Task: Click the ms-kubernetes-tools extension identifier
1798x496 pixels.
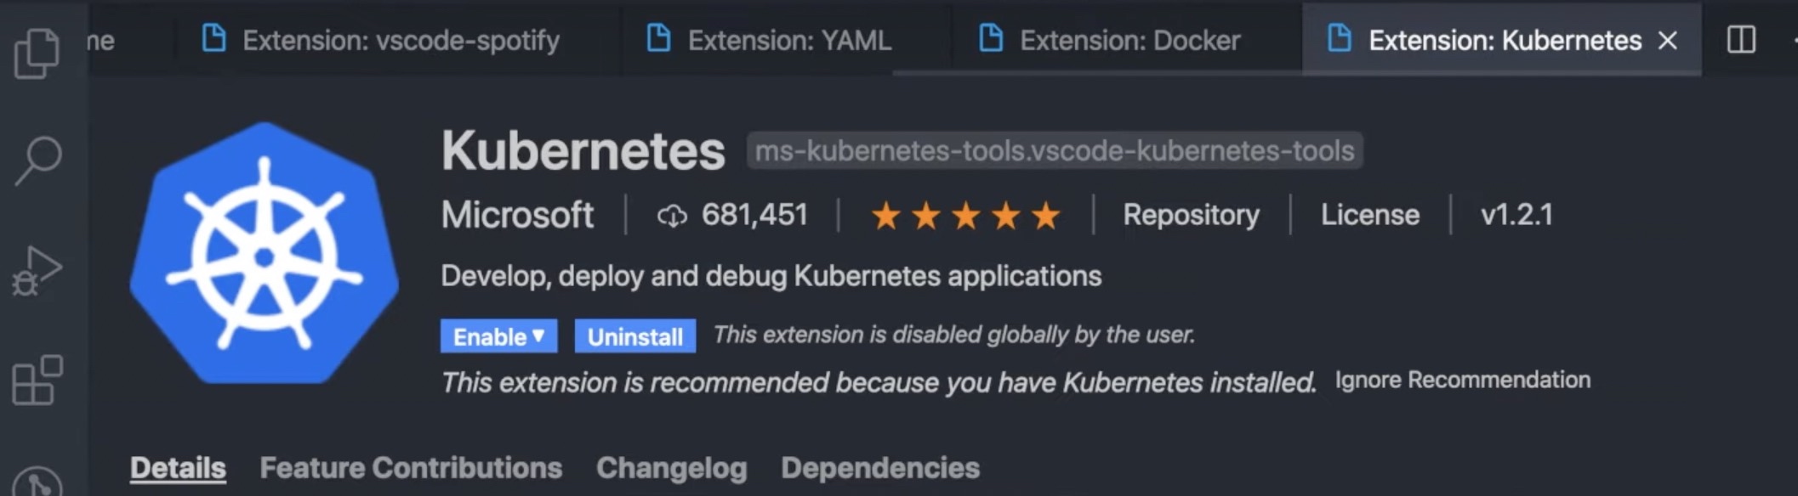Action: [1054, 151]
